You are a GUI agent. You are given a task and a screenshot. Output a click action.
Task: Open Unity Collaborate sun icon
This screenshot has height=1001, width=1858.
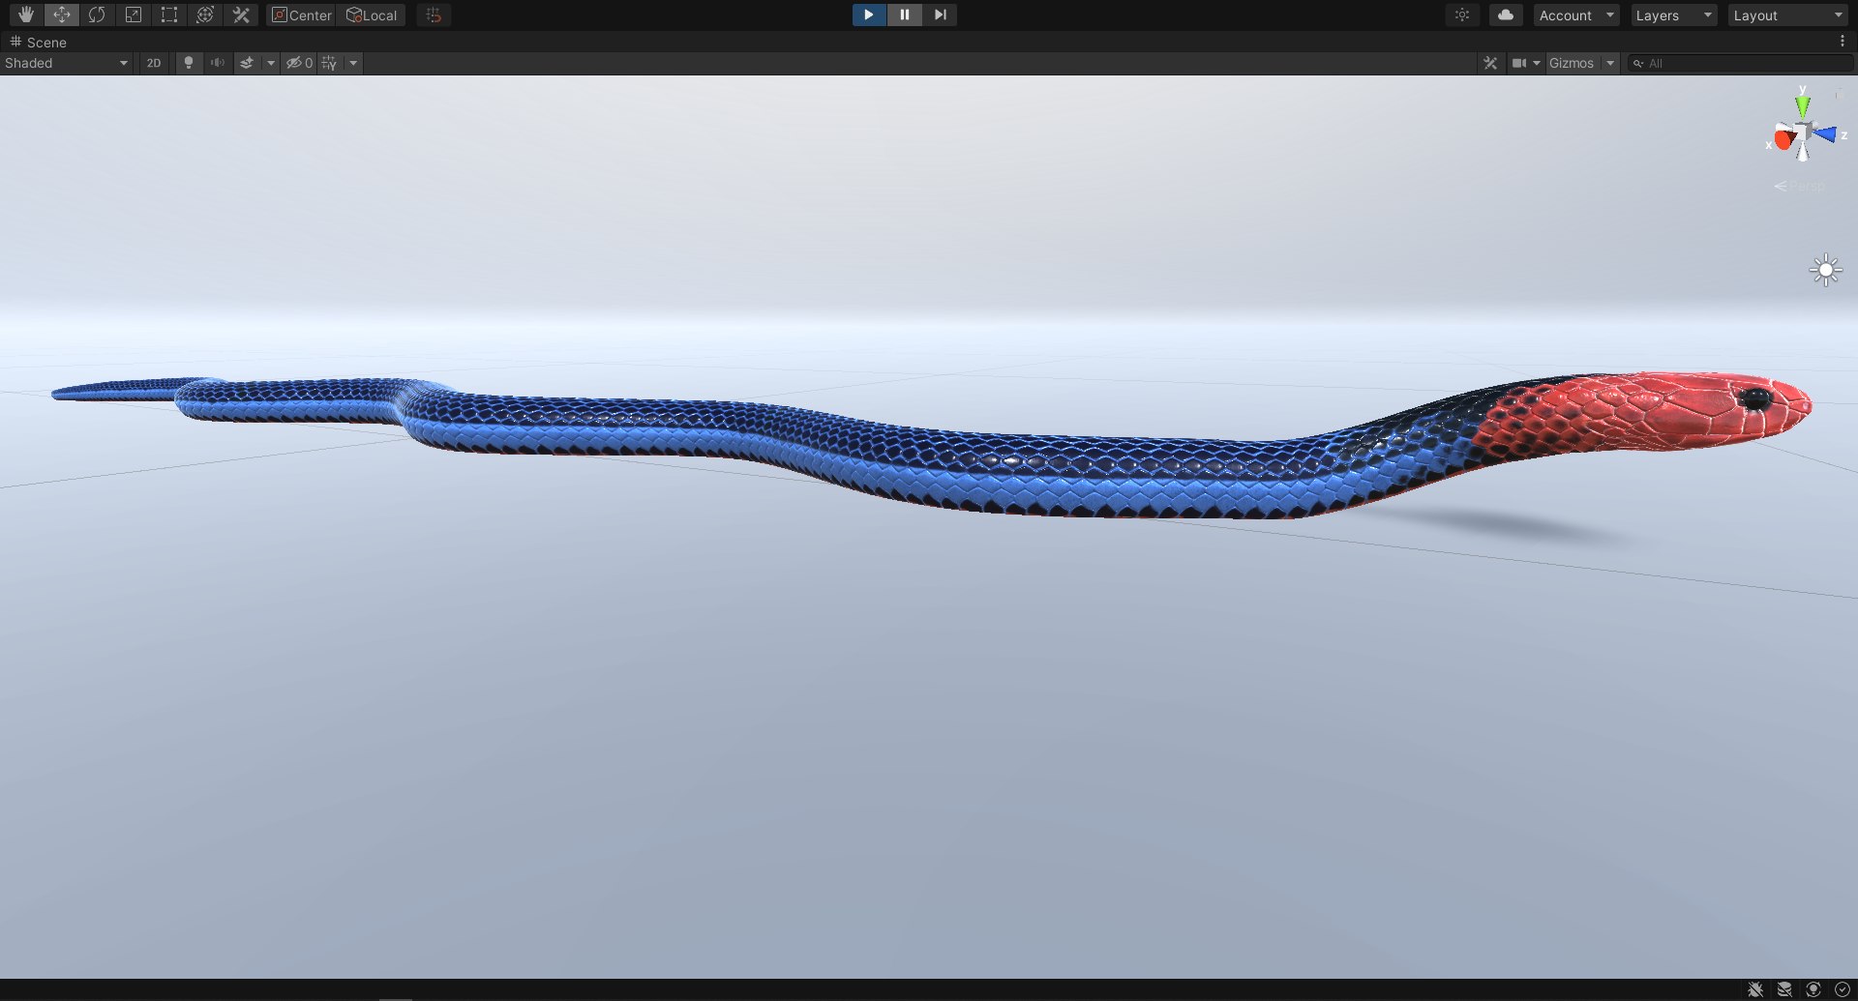pos(1462,15)
